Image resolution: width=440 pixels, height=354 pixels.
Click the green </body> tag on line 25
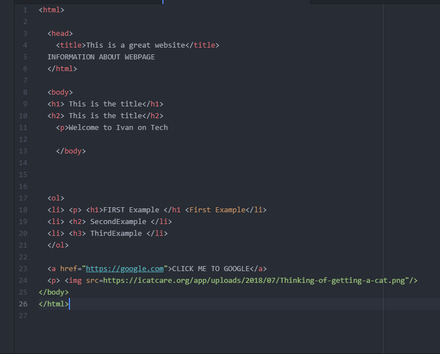(x=54, y=292)
